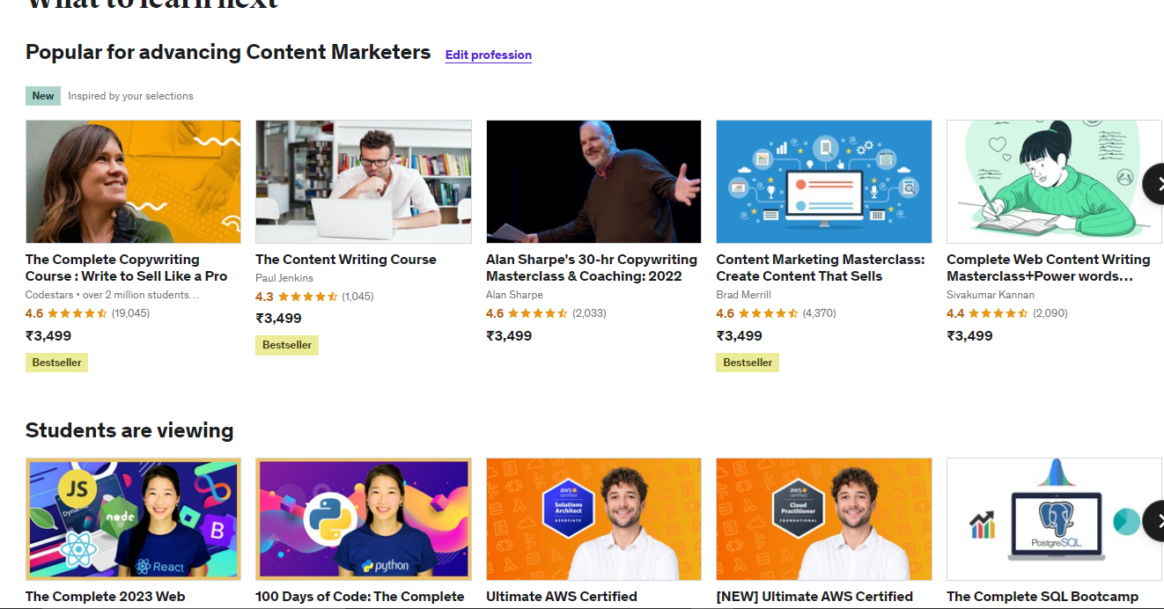Open The Complete Copywriting Course thumbnail
The width and height of the screenshot is (1164, 609).
[133, 181]
